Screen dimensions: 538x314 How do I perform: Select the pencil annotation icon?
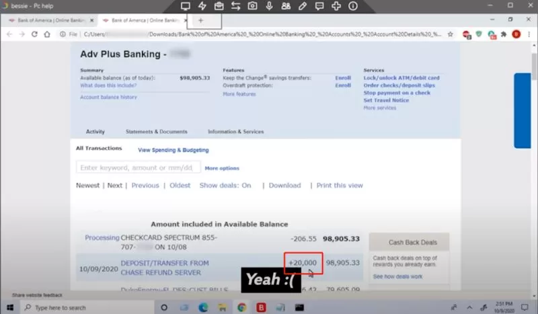[302, 6]
